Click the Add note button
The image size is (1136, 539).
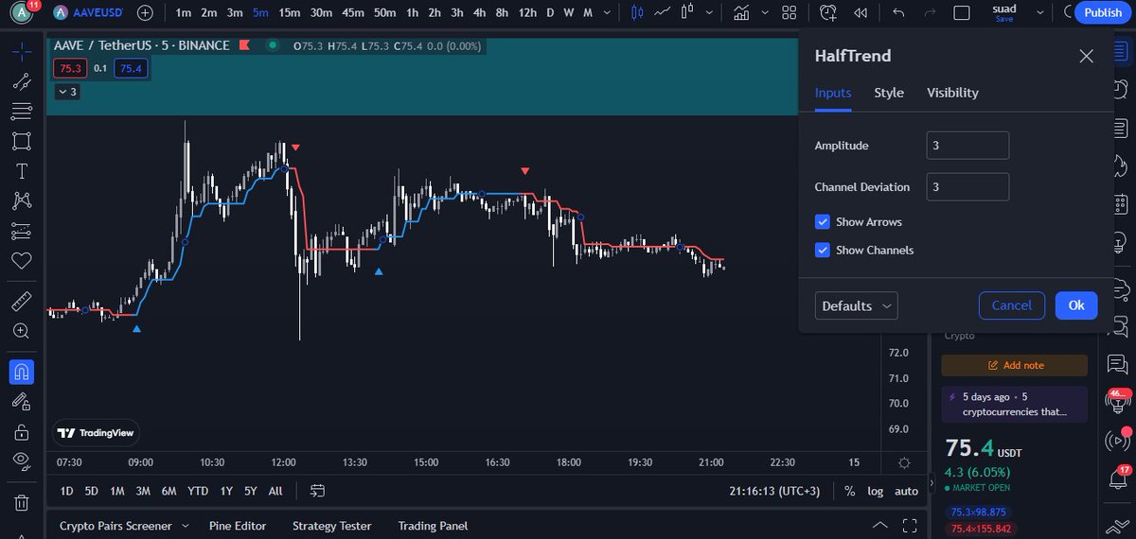click(x=1015, y=365)
